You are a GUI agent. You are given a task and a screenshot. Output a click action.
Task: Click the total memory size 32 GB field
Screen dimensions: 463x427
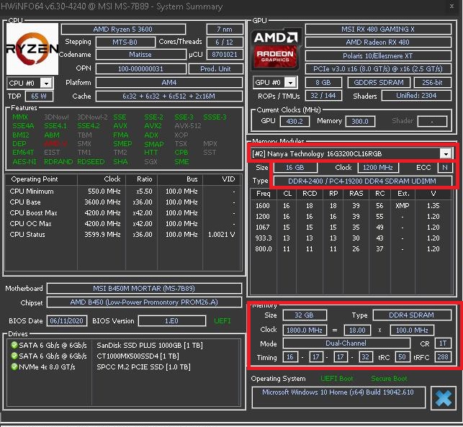(x=305, y=315)
